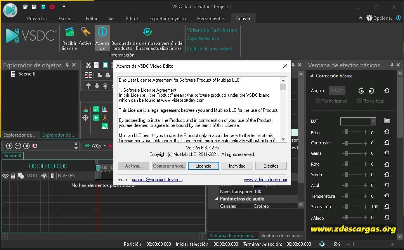Viewport: 404px width, 250px height.
Task: Click LUT open folder icon
Action: click(x=387, y=121)
